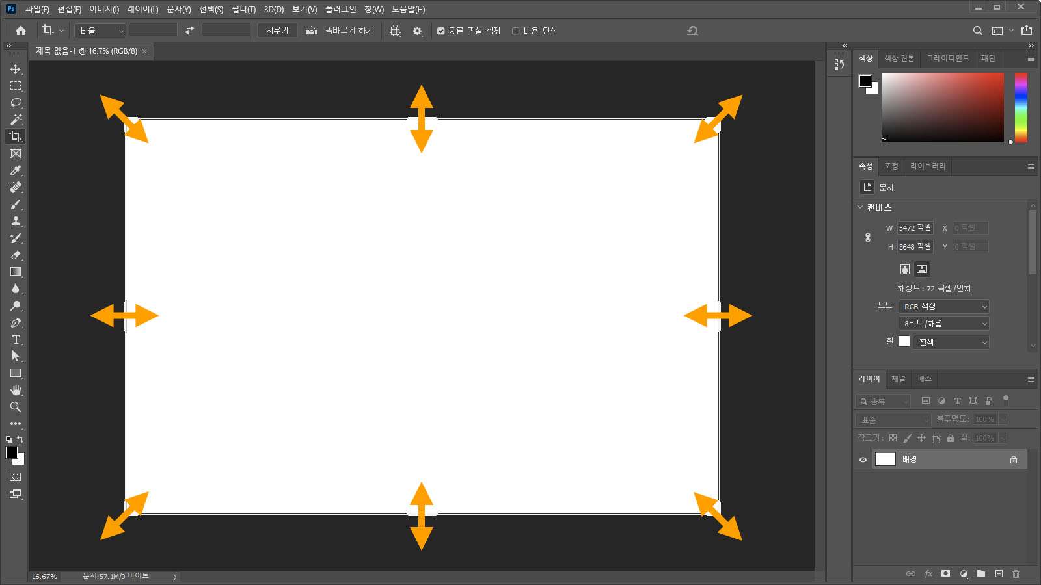Click the color picker gradient field

click(x=943, y=107)
